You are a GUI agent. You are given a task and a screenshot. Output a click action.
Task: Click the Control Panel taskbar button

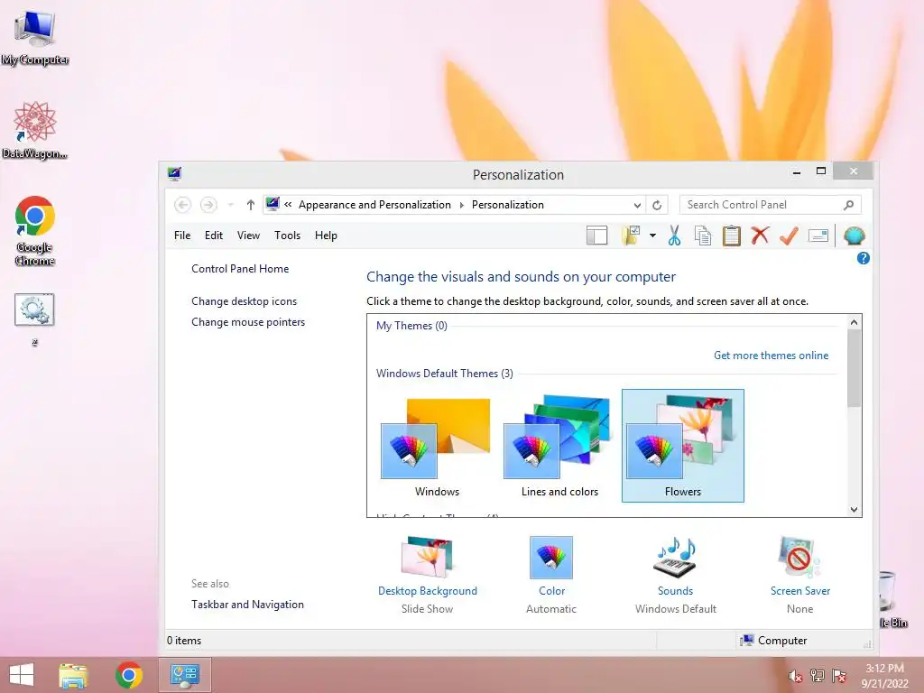pyautogui.click(x=184, y=675)
